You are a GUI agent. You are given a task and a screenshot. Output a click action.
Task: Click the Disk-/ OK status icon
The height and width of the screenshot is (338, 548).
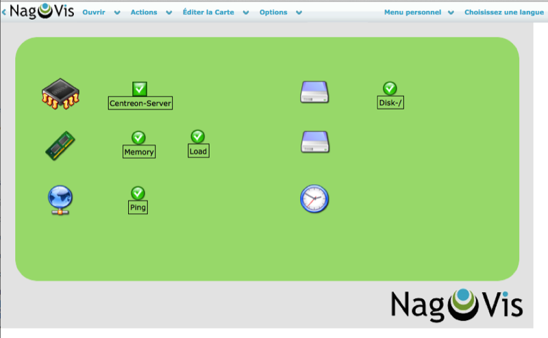point(390,88)
